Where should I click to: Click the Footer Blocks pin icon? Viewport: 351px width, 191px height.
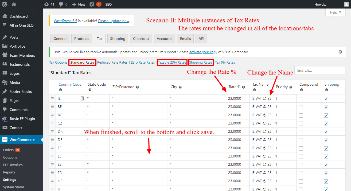[x=5, y=92]
